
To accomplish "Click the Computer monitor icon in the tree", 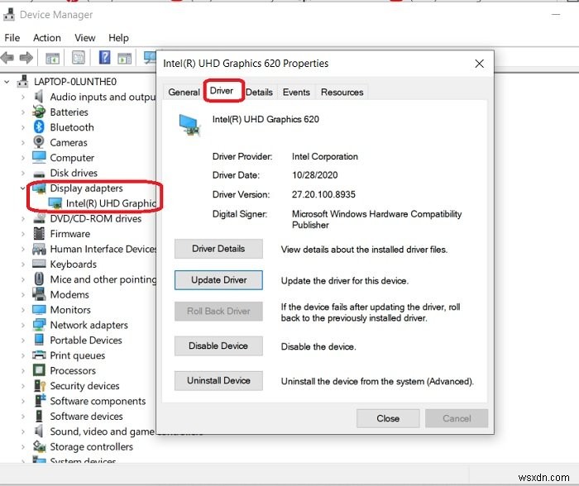I will click(39, 158).
